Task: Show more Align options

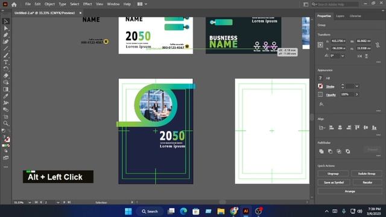Action: coord(378,135)
